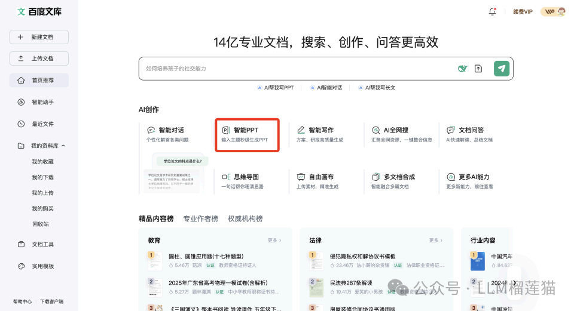
Task: Open 首页推荐 in the sidebar
Action: (39, 81)
